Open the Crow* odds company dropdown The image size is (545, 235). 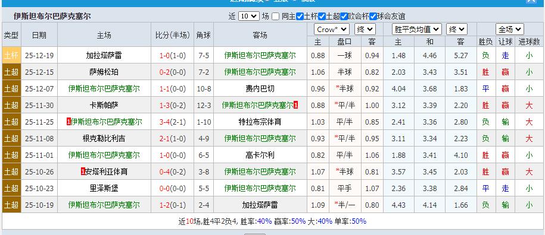(x=332, y=30)
